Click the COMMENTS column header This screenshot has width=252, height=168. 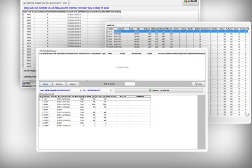(x=140, y=97)
